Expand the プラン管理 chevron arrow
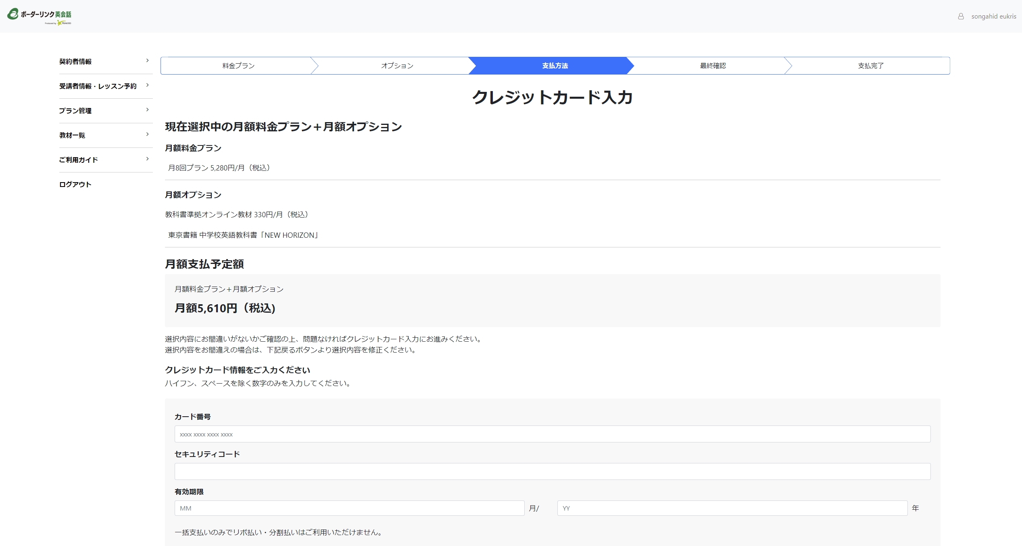This screenshot has height=546, width=1022. (x=147, y=110)
